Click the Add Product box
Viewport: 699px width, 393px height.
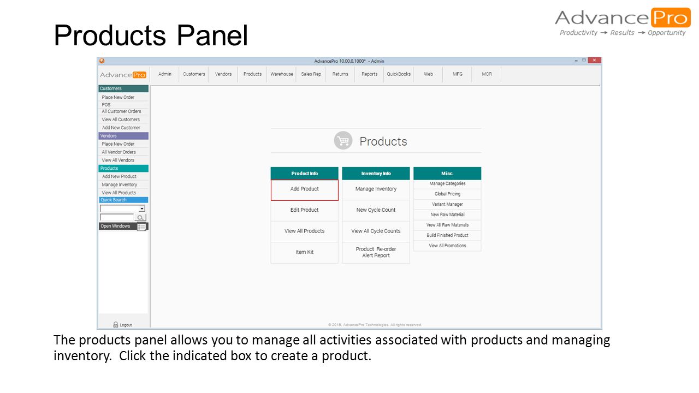(305, 189)
